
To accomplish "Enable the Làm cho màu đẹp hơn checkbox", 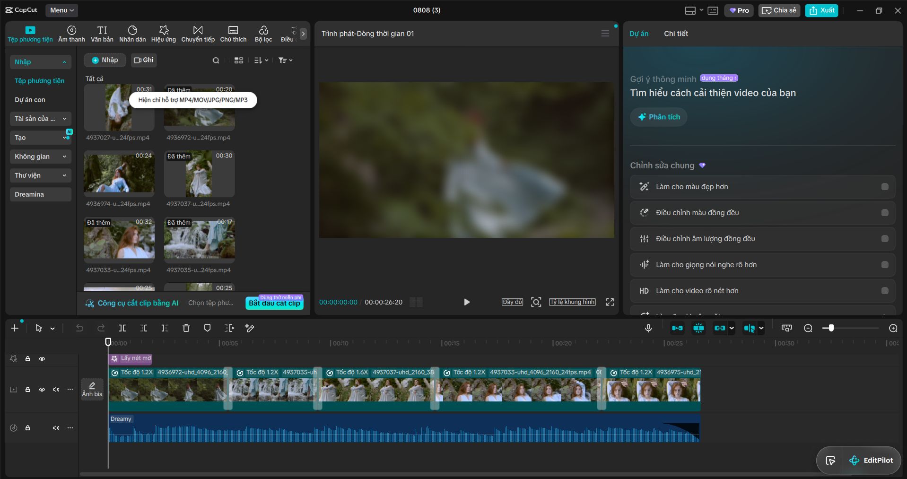I will [x=885, y=187].
